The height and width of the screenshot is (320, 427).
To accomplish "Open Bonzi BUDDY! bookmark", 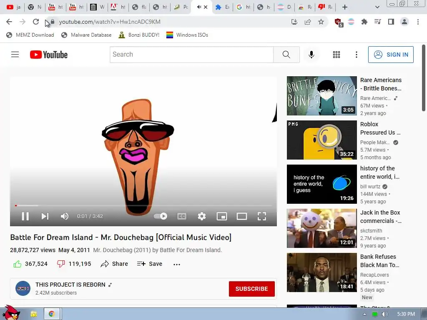I will [x=139, y=35].
